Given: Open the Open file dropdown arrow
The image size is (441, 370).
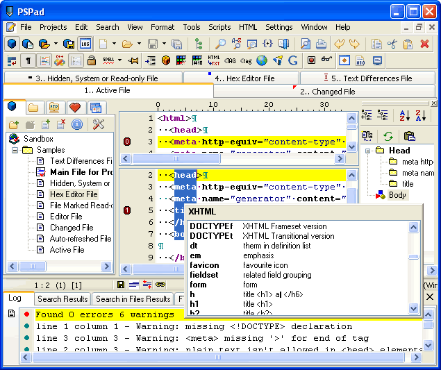Looking at the screenshot, I should coord(139,44).
